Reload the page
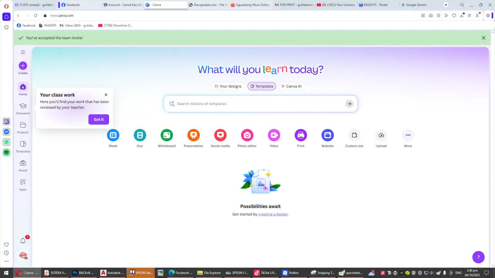495x278 pixels. [x=36, y=15]
